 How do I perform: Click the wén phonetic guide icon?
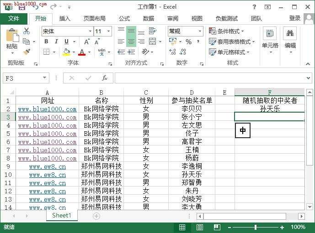[x=101, y=52]
